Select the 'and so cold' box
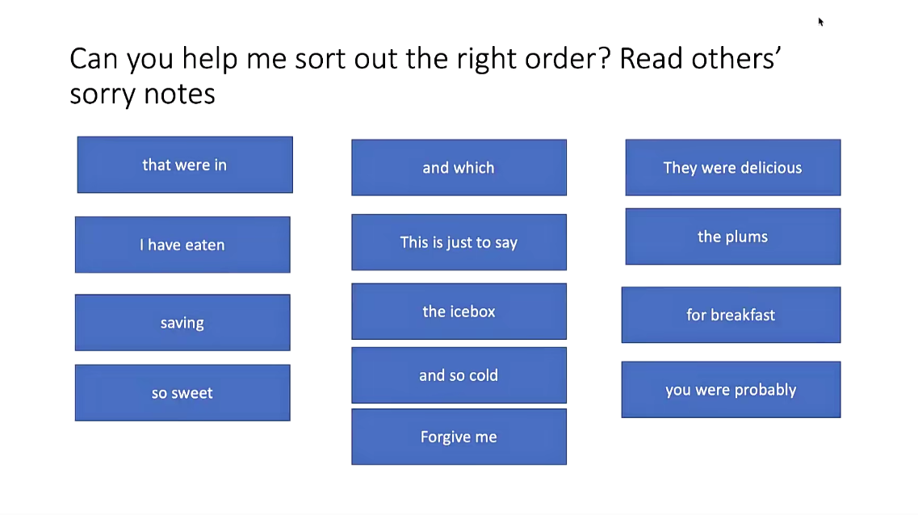This screenshot has width=918, height=515. 459,375
